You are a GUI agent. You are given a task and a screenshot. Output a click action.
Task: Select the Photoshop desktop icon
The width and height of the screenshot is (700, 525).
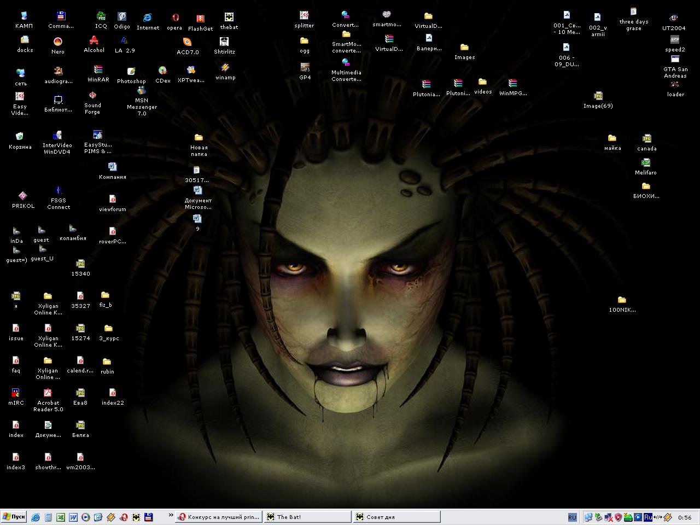[131, 72]
